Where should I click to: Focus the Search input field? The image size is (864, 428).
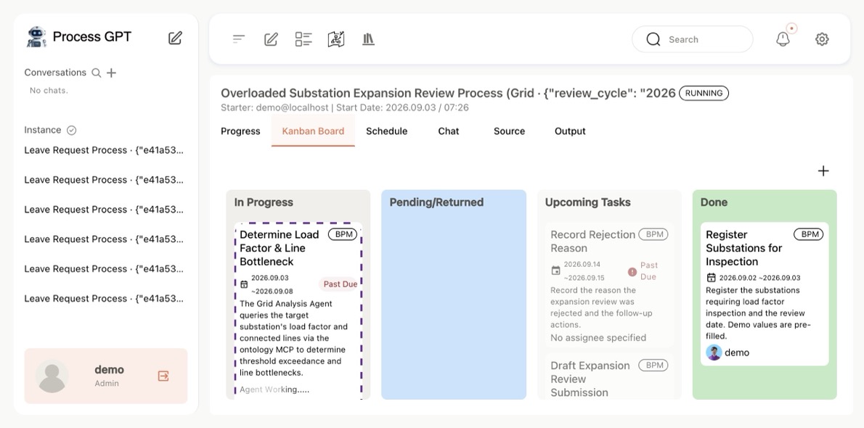(692, 39)
